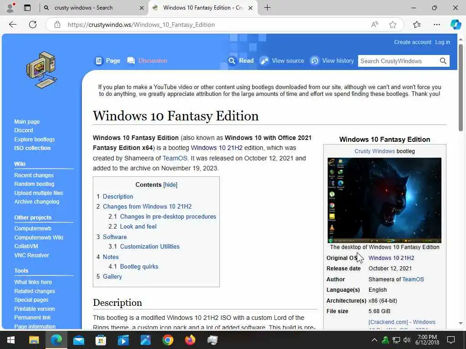Go to Changes in pre-desktop procedures
This screenshot has height=349, width=466.
tap(168, 217)
